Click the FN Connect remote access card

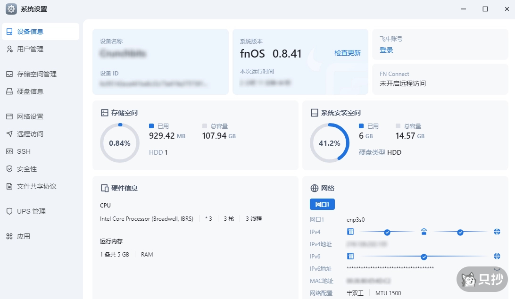click(440, 79)
